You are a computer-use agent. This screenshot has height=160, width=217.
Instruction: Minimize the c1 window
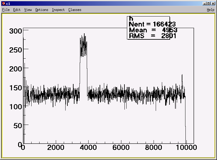coord(204,4)
